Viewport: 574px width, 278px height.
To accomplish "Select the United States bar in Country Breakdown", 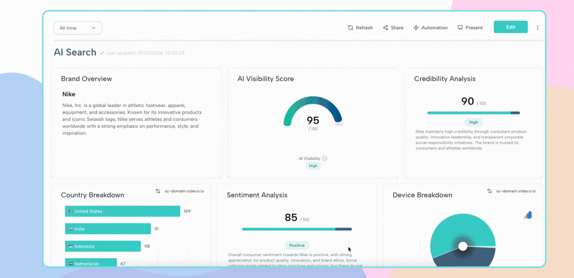I will point(122,211).
